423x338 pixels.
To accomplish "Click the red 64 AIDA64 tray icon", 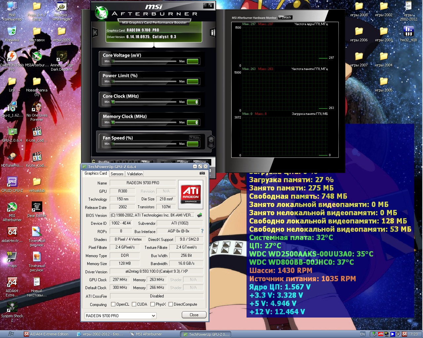I will click(404, 334).
